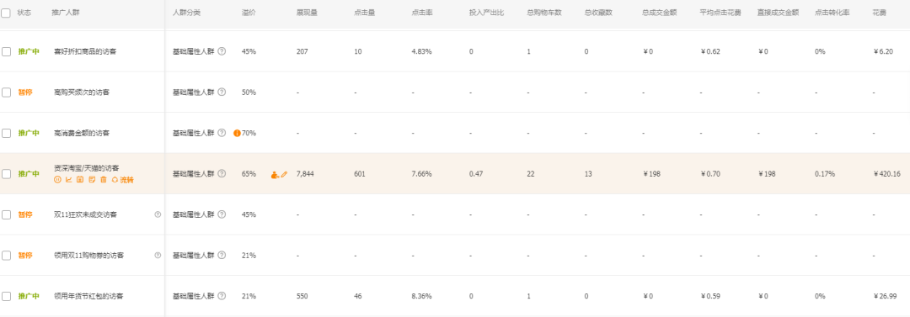
Task: Click the 7.66% click-rate value
Action: click(x=422, y=173)
